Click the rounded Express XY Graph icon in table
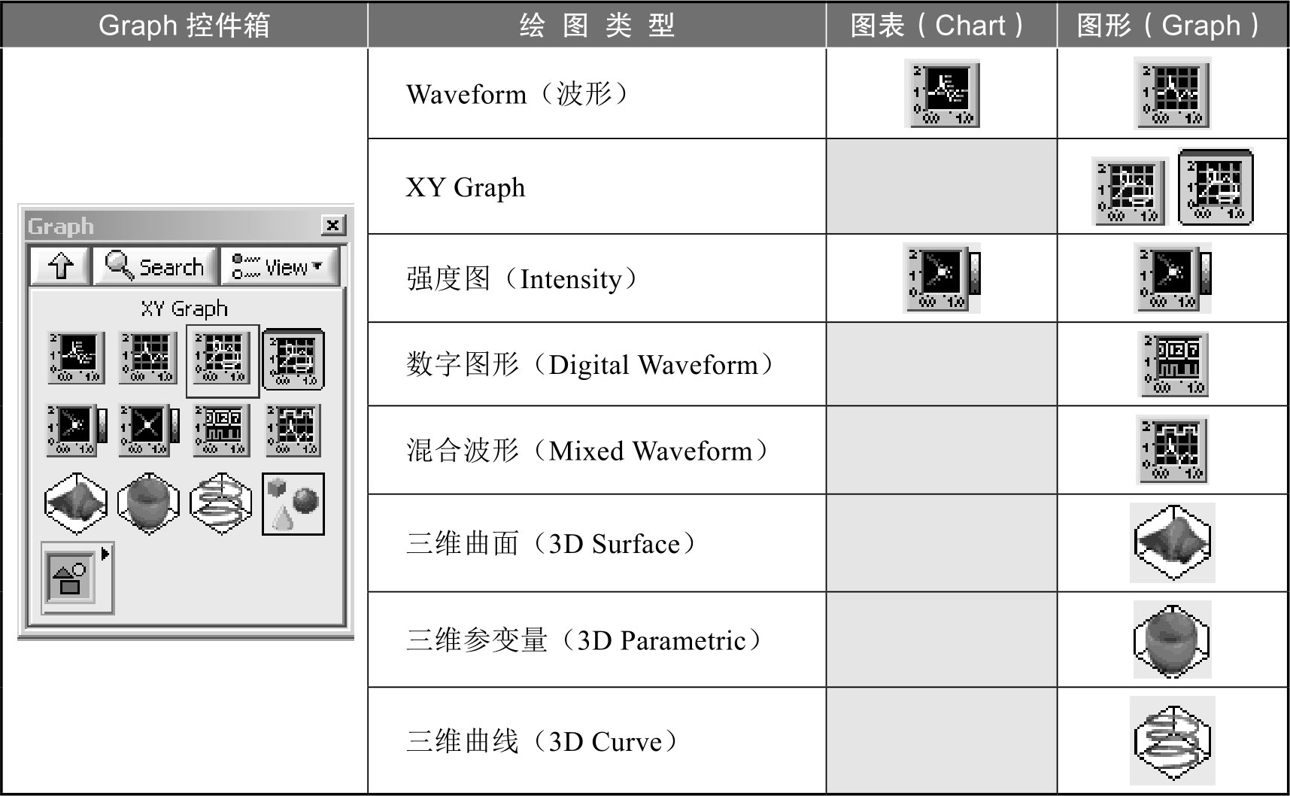 tap(1216, 187)
